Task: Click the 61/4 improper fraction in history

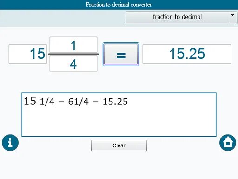Action: click(x=79, y=102)
